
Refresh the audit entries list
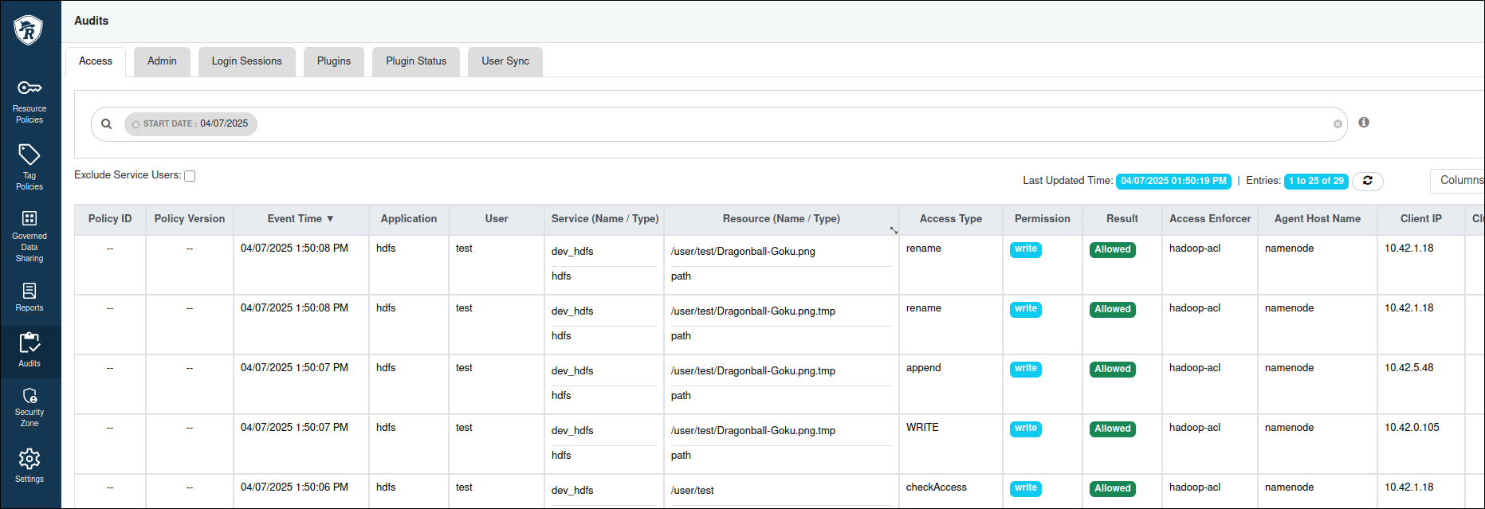1367,181
